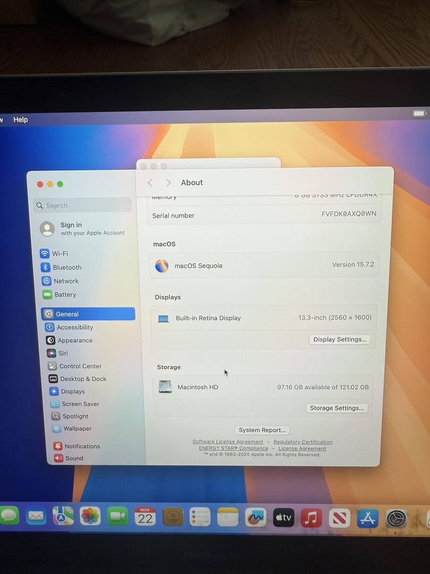Click Display Settings button
430x574 pixels.
(x=340, y=340)
